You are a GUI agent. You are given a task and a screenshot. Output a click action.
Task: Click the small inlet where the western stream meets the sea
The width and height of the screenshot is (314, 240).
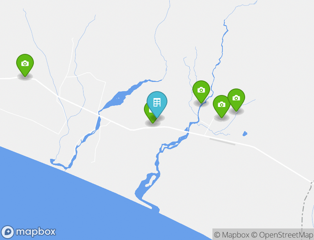point(53,161)
